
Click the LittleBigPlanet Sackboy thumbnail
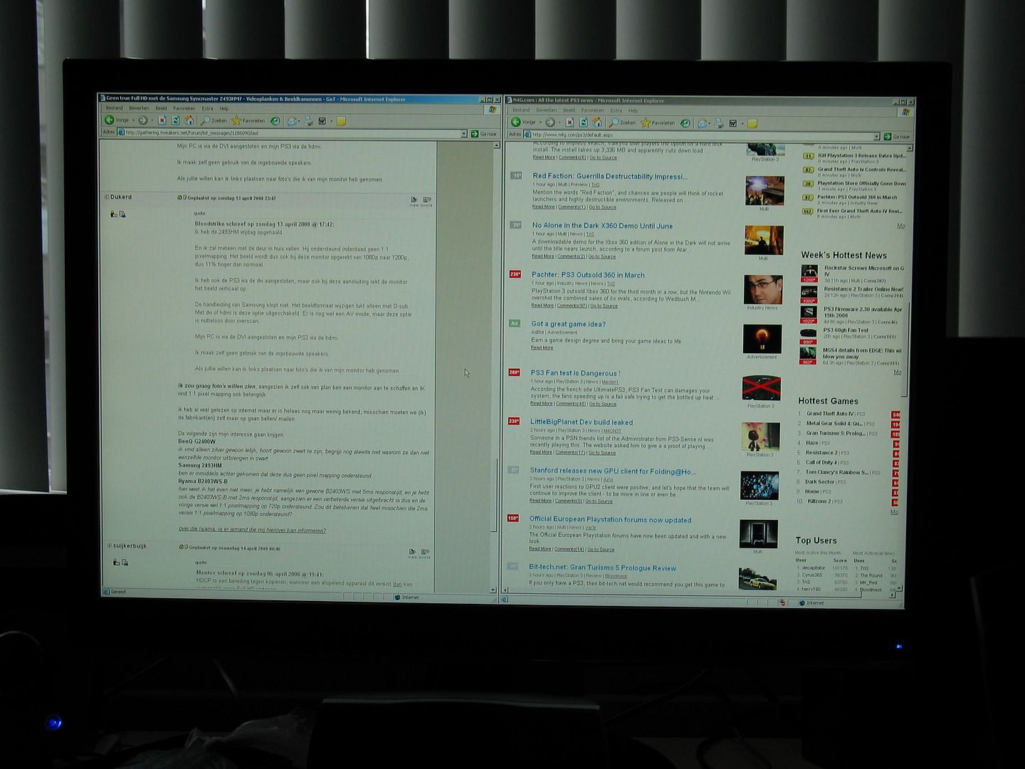pos(760,436)
